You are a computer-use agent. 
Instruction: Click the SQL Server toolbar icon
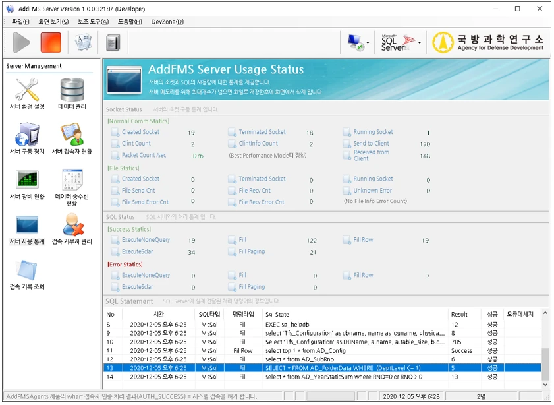point(397,42)
